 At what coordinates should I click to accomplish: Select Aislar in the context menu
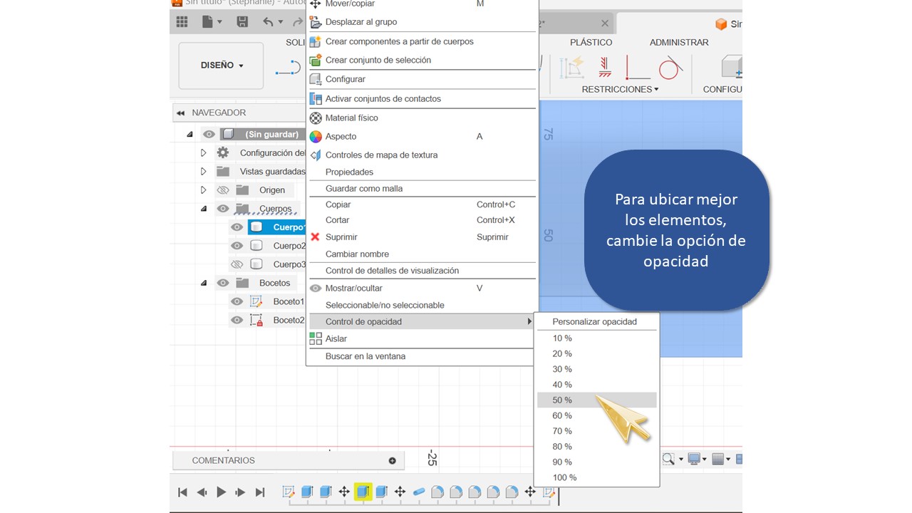click(336, 339)
